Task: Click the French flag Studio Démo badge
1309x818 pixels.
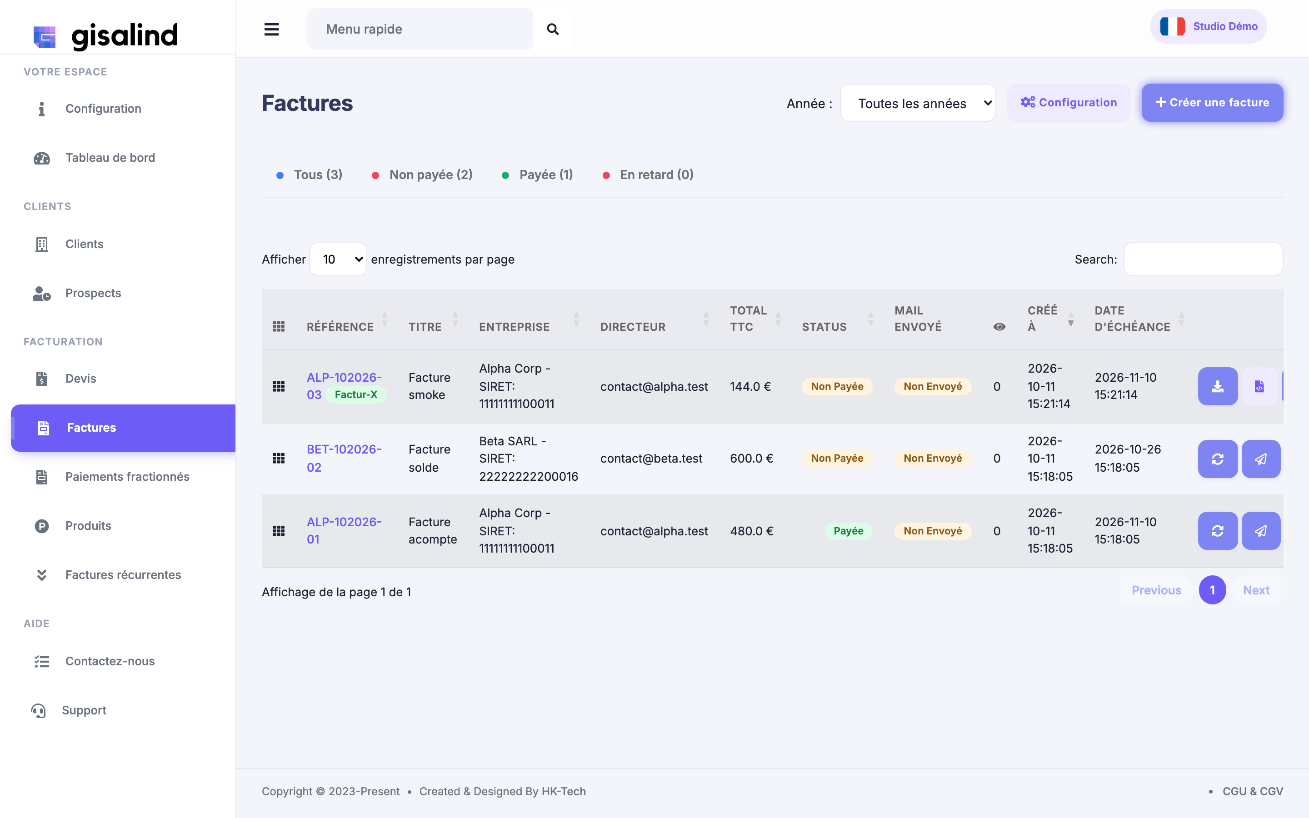Action: (1209, 26)
